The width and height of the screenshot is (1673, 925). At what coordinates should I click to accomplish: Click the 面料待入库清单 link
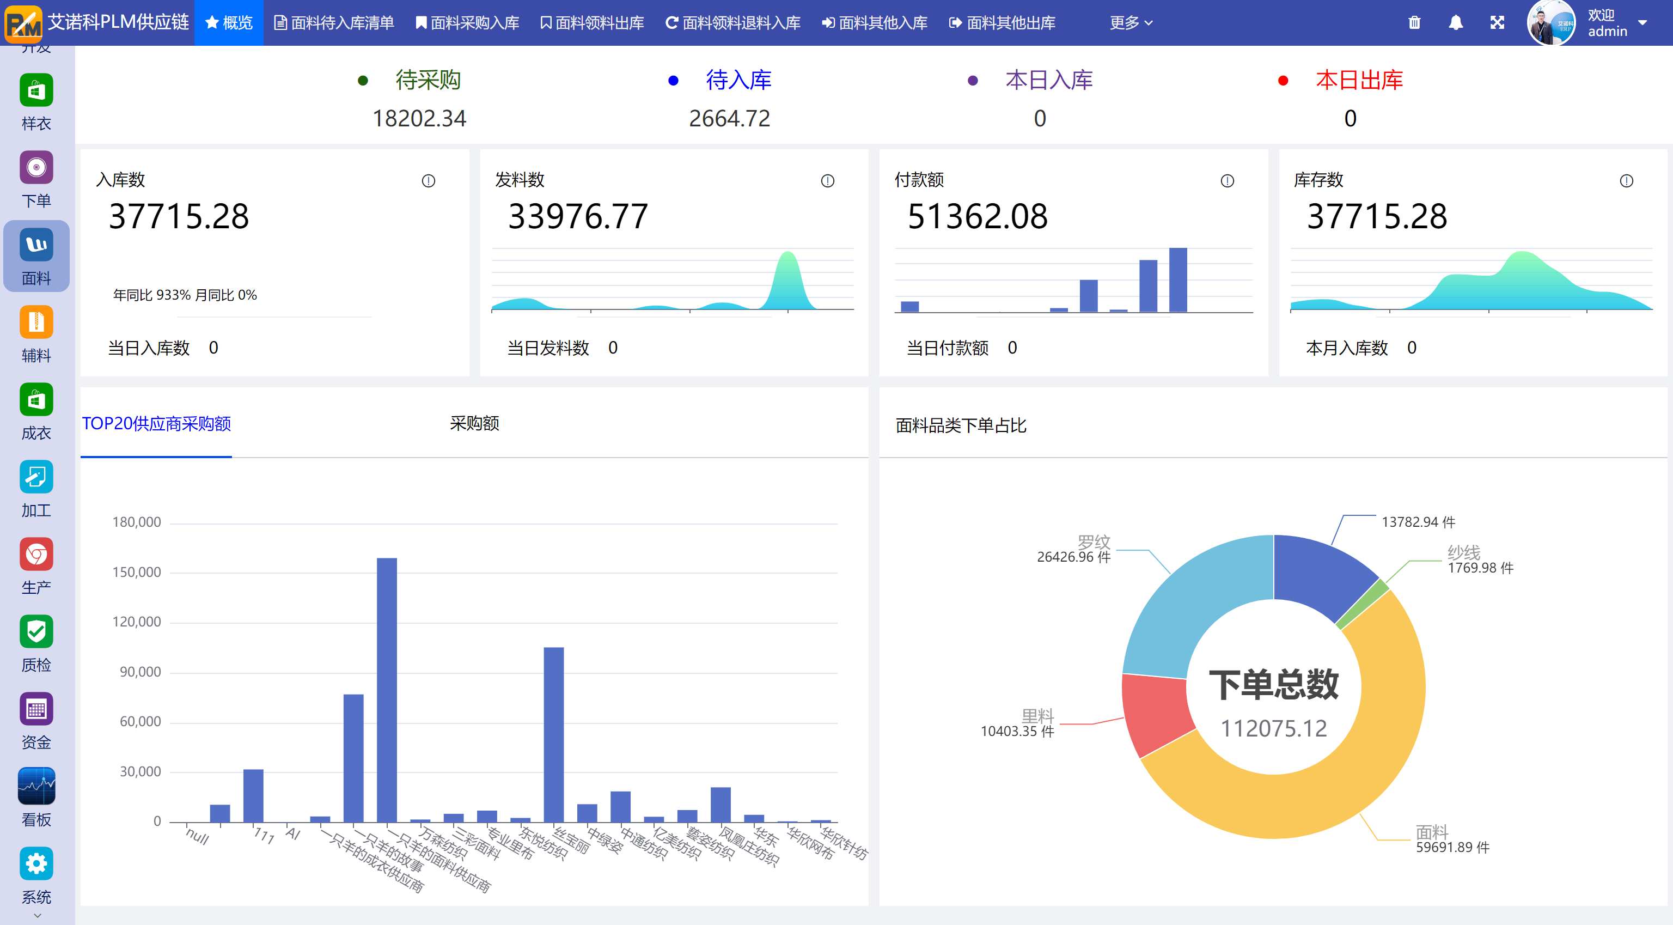[334, 23]
